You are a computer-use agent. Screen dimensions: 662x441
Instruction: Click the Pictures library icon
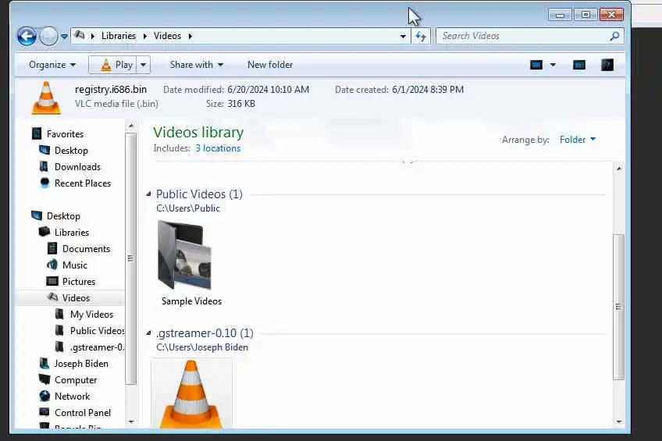point(52,281)
